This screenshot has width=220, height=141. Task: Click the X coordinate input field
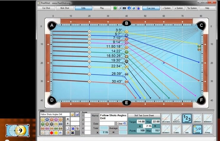point(75,119)
